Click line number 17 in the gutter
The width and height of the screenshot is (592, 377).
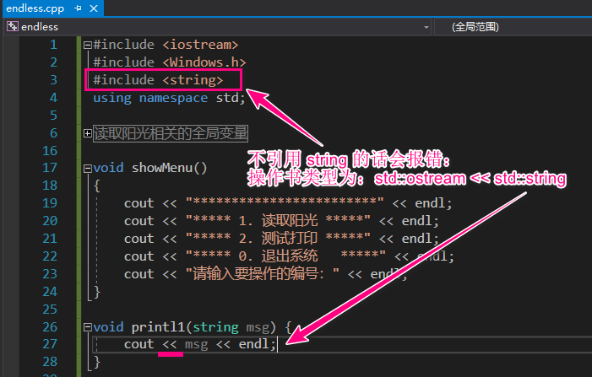pos(50,167)
